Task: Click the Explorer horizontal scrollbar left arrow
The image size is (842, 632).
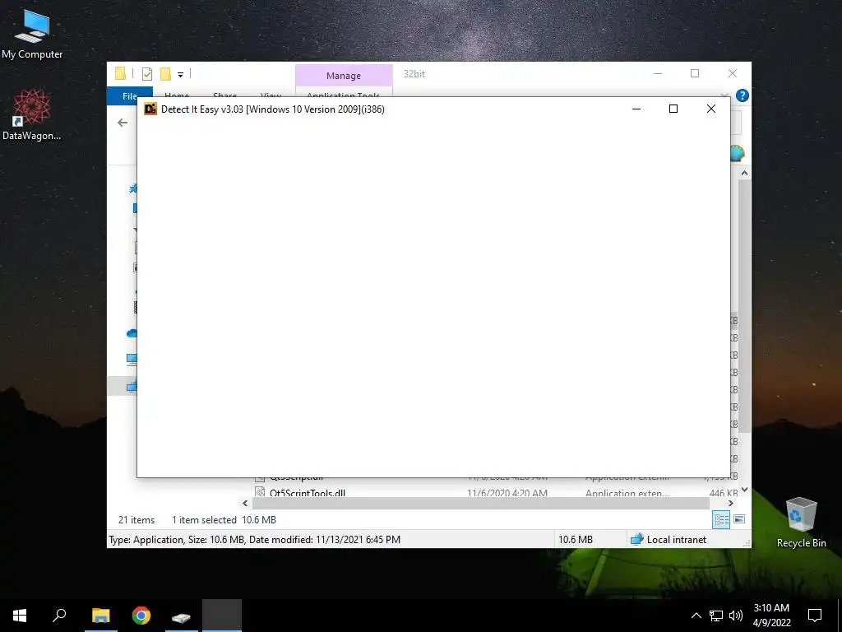Action: [x=245, y=503]
